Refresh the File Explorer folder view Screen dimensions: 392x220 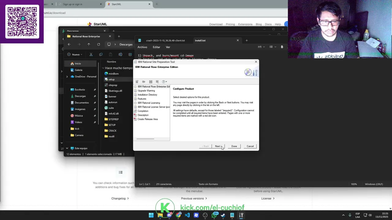click(99, 44)
